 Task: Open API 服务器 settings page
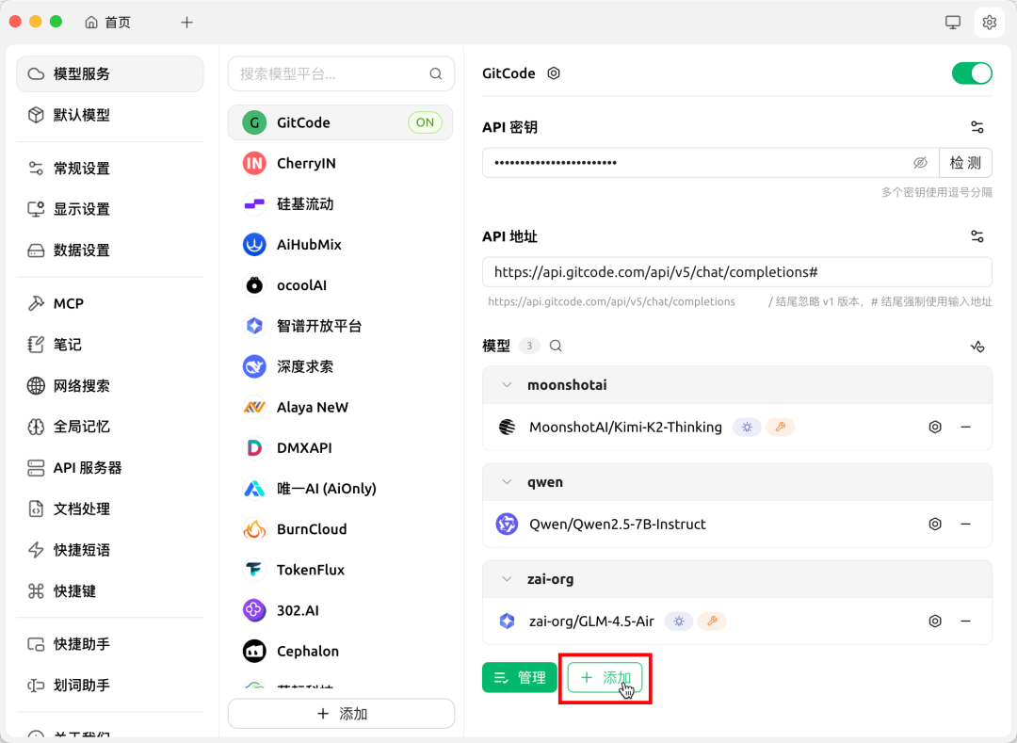pyautogui.click(x=109, y=467)
